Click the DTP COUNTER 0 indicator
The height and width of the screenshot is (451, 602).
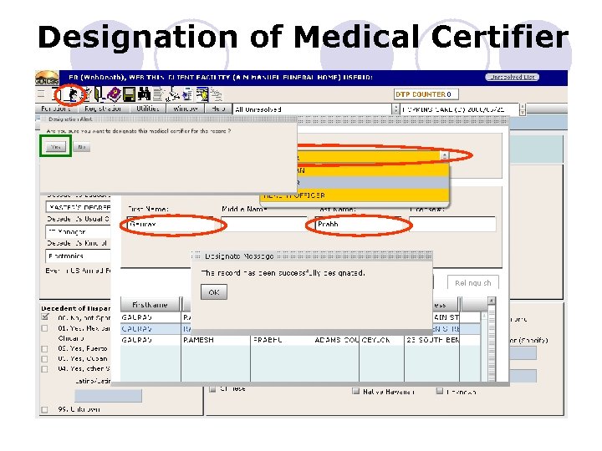426,94
